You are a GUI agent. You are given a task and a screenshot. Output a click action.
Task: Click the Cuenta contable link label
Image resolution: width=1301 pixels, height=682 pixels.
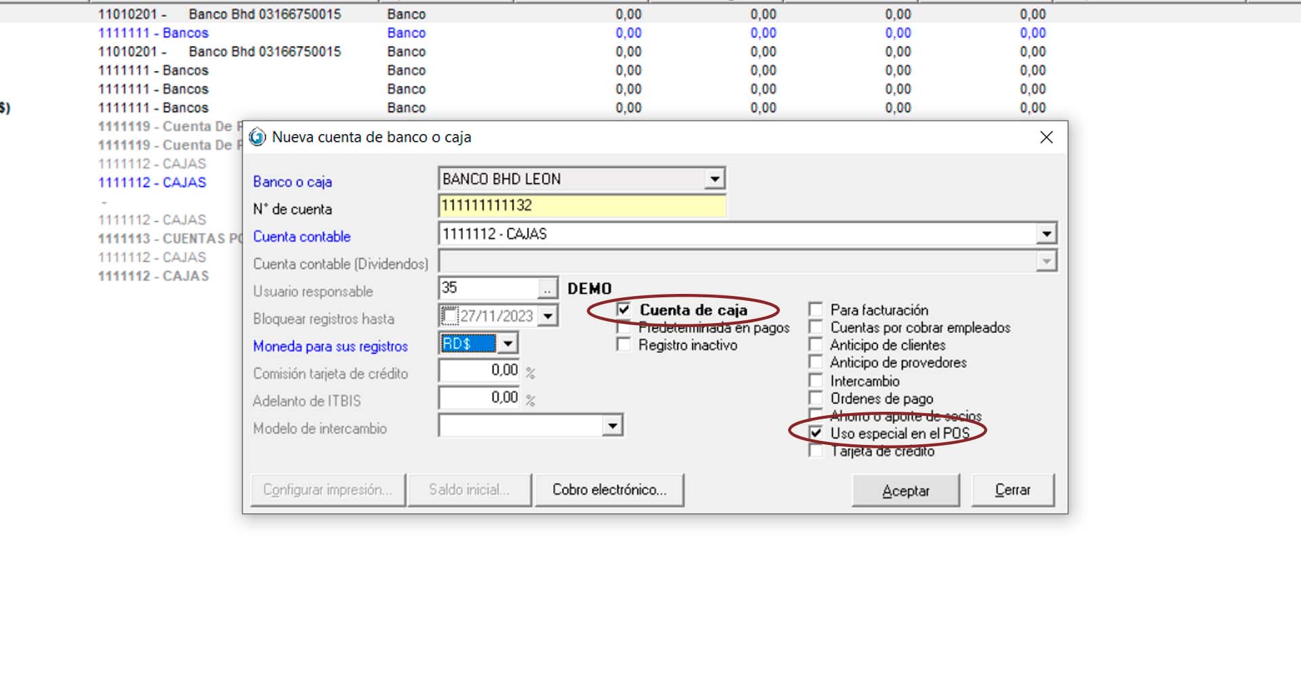click(302, 237)
